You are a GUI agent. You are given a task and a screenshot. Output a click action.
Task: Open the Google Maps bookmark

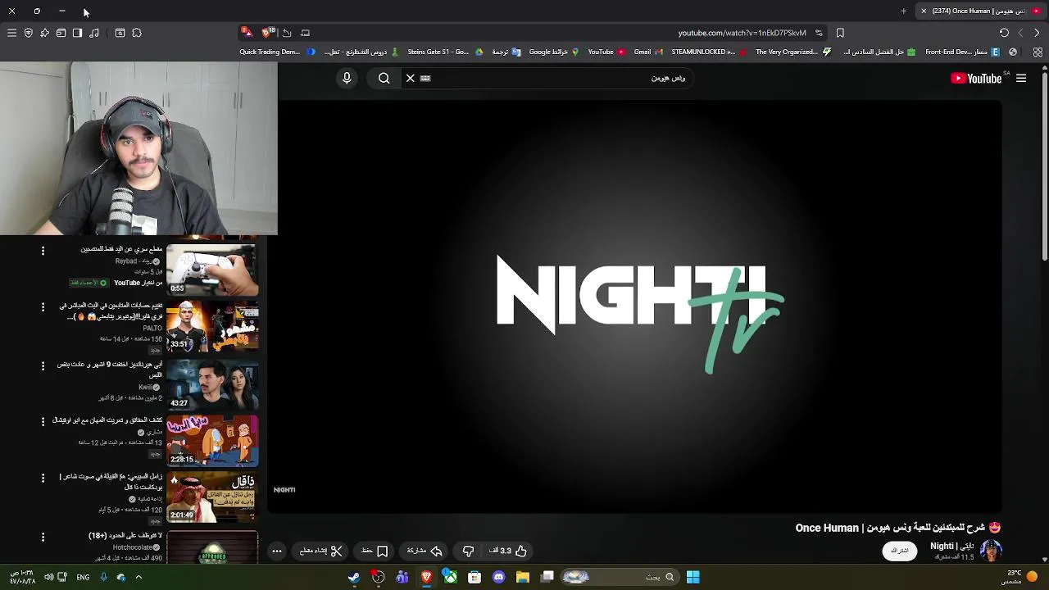pos(554,52)
